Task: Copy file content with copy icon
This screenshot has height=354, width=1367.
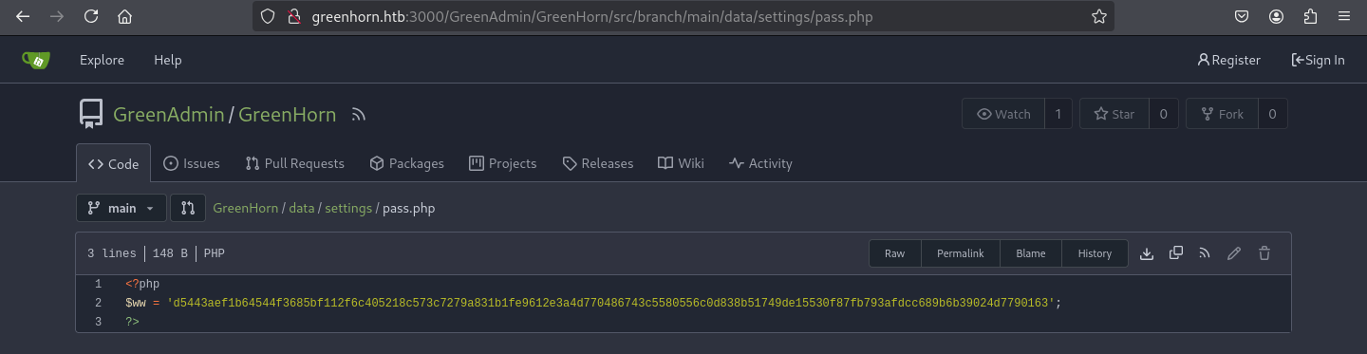Action: 1176,253
